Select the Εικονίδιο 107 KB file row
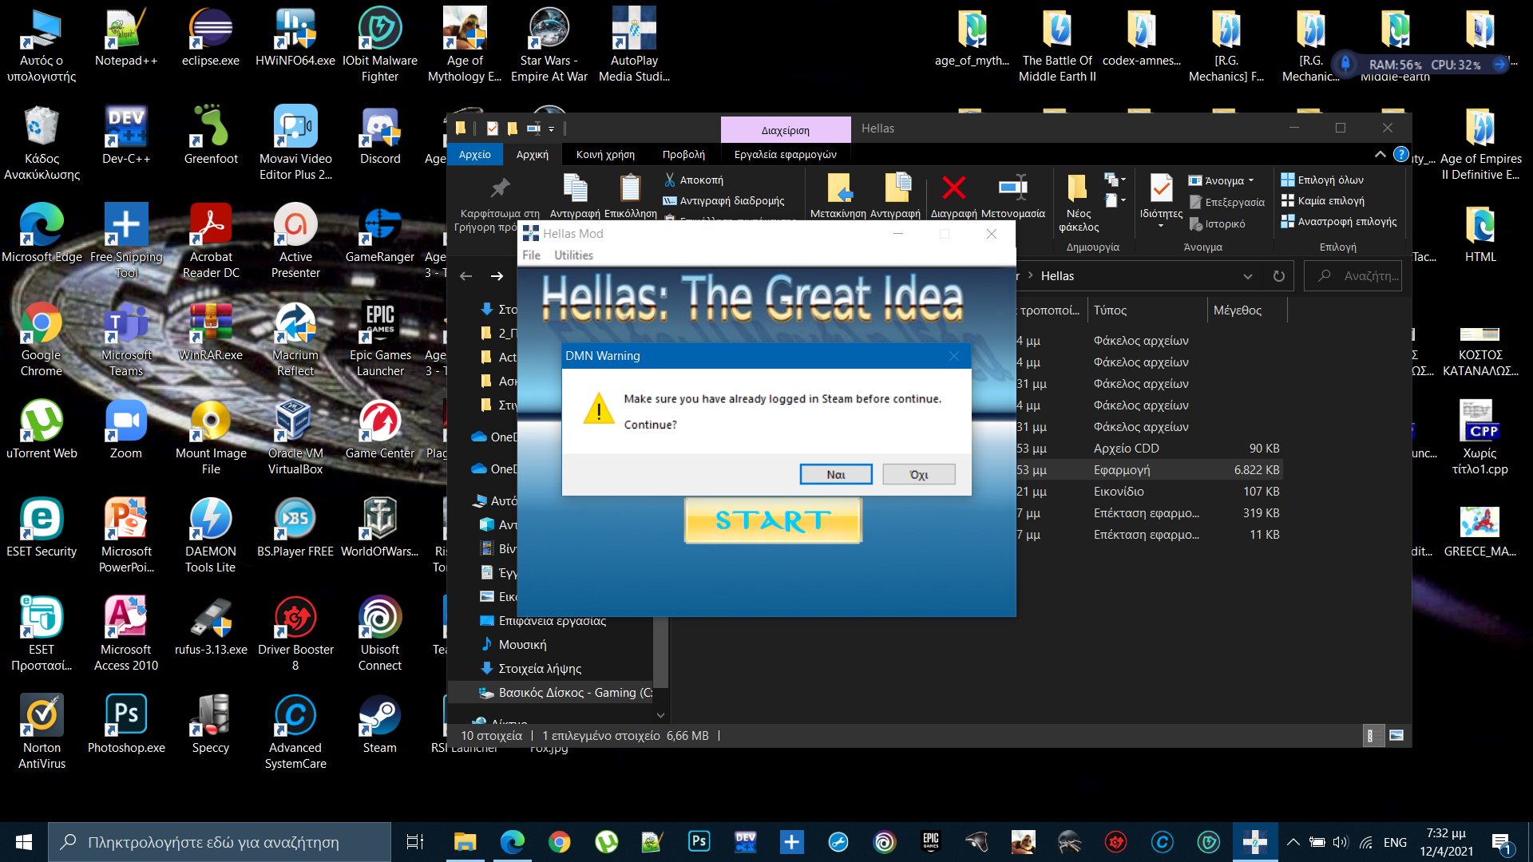This screenshot has width=1533, height=862. tap(1148, 492)
